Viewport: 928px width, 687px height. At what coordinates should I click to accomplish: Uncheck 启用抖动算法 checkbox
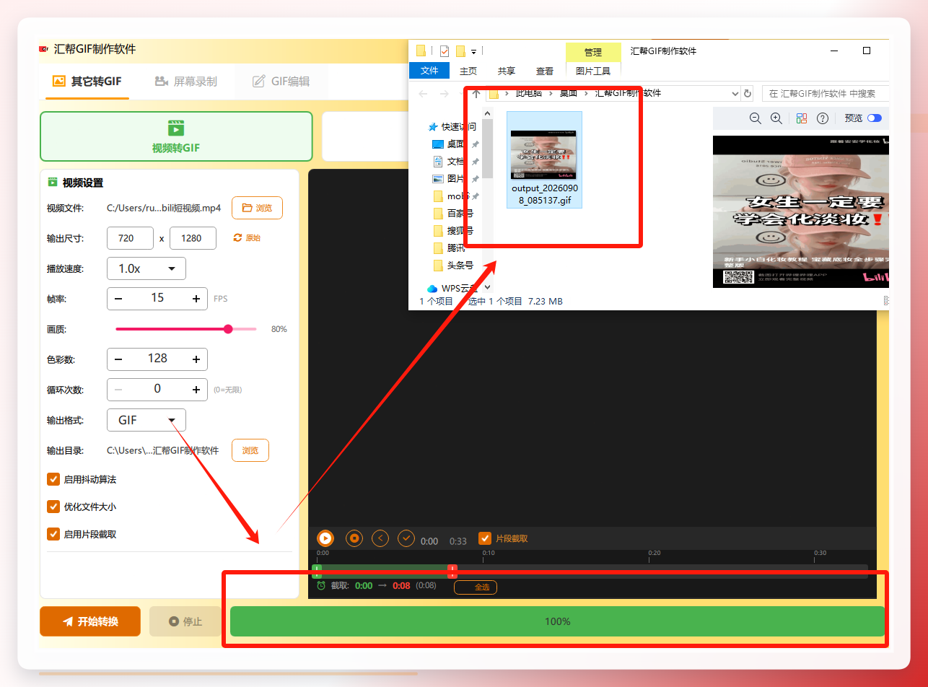click(x=53, y=479)
